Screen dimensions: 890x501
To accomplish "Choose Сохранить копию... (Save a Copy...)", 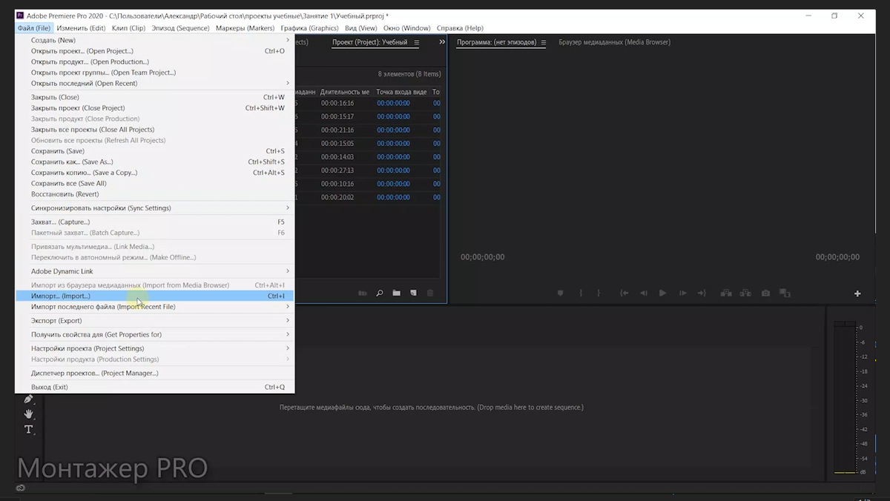I will [x=154, y=173].
